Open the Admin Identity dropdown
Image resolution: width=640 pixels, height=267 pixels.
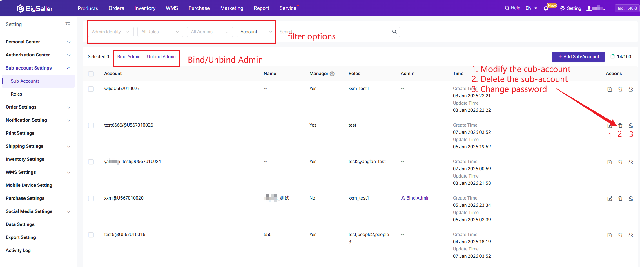coord(110,32)
